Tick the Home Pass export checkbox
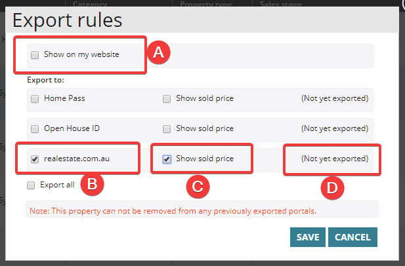 35,99
